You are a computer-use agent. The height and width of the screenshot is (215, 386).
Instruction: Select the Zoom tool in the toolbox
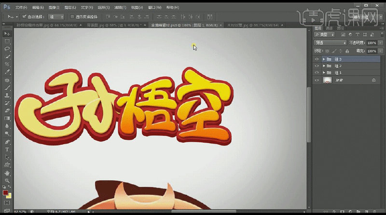(7, 181)
